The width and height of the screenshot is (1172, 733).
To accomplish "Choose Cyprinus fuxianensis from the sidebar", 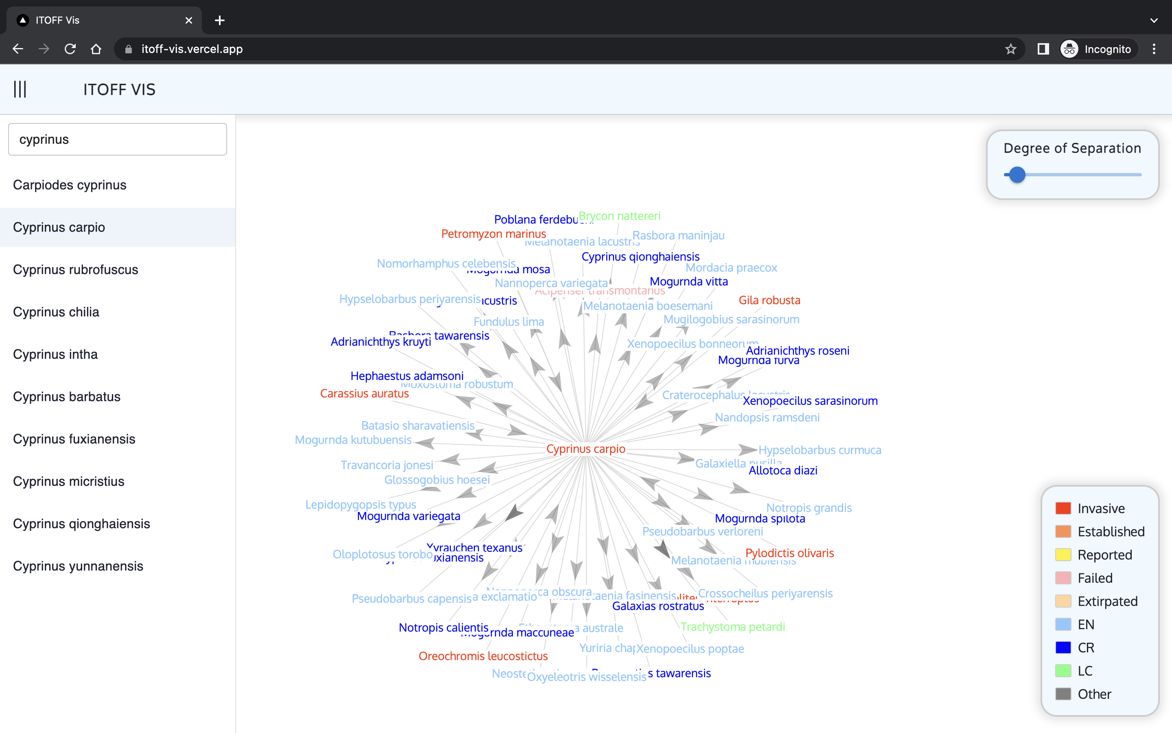I will pyautogui.click(x=118, y=439).
